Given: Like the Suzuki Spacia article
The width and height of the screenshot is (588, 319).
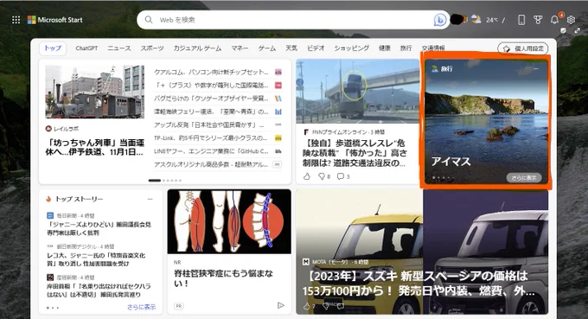Looking at the screenshot, I should [x=307, y=306].
